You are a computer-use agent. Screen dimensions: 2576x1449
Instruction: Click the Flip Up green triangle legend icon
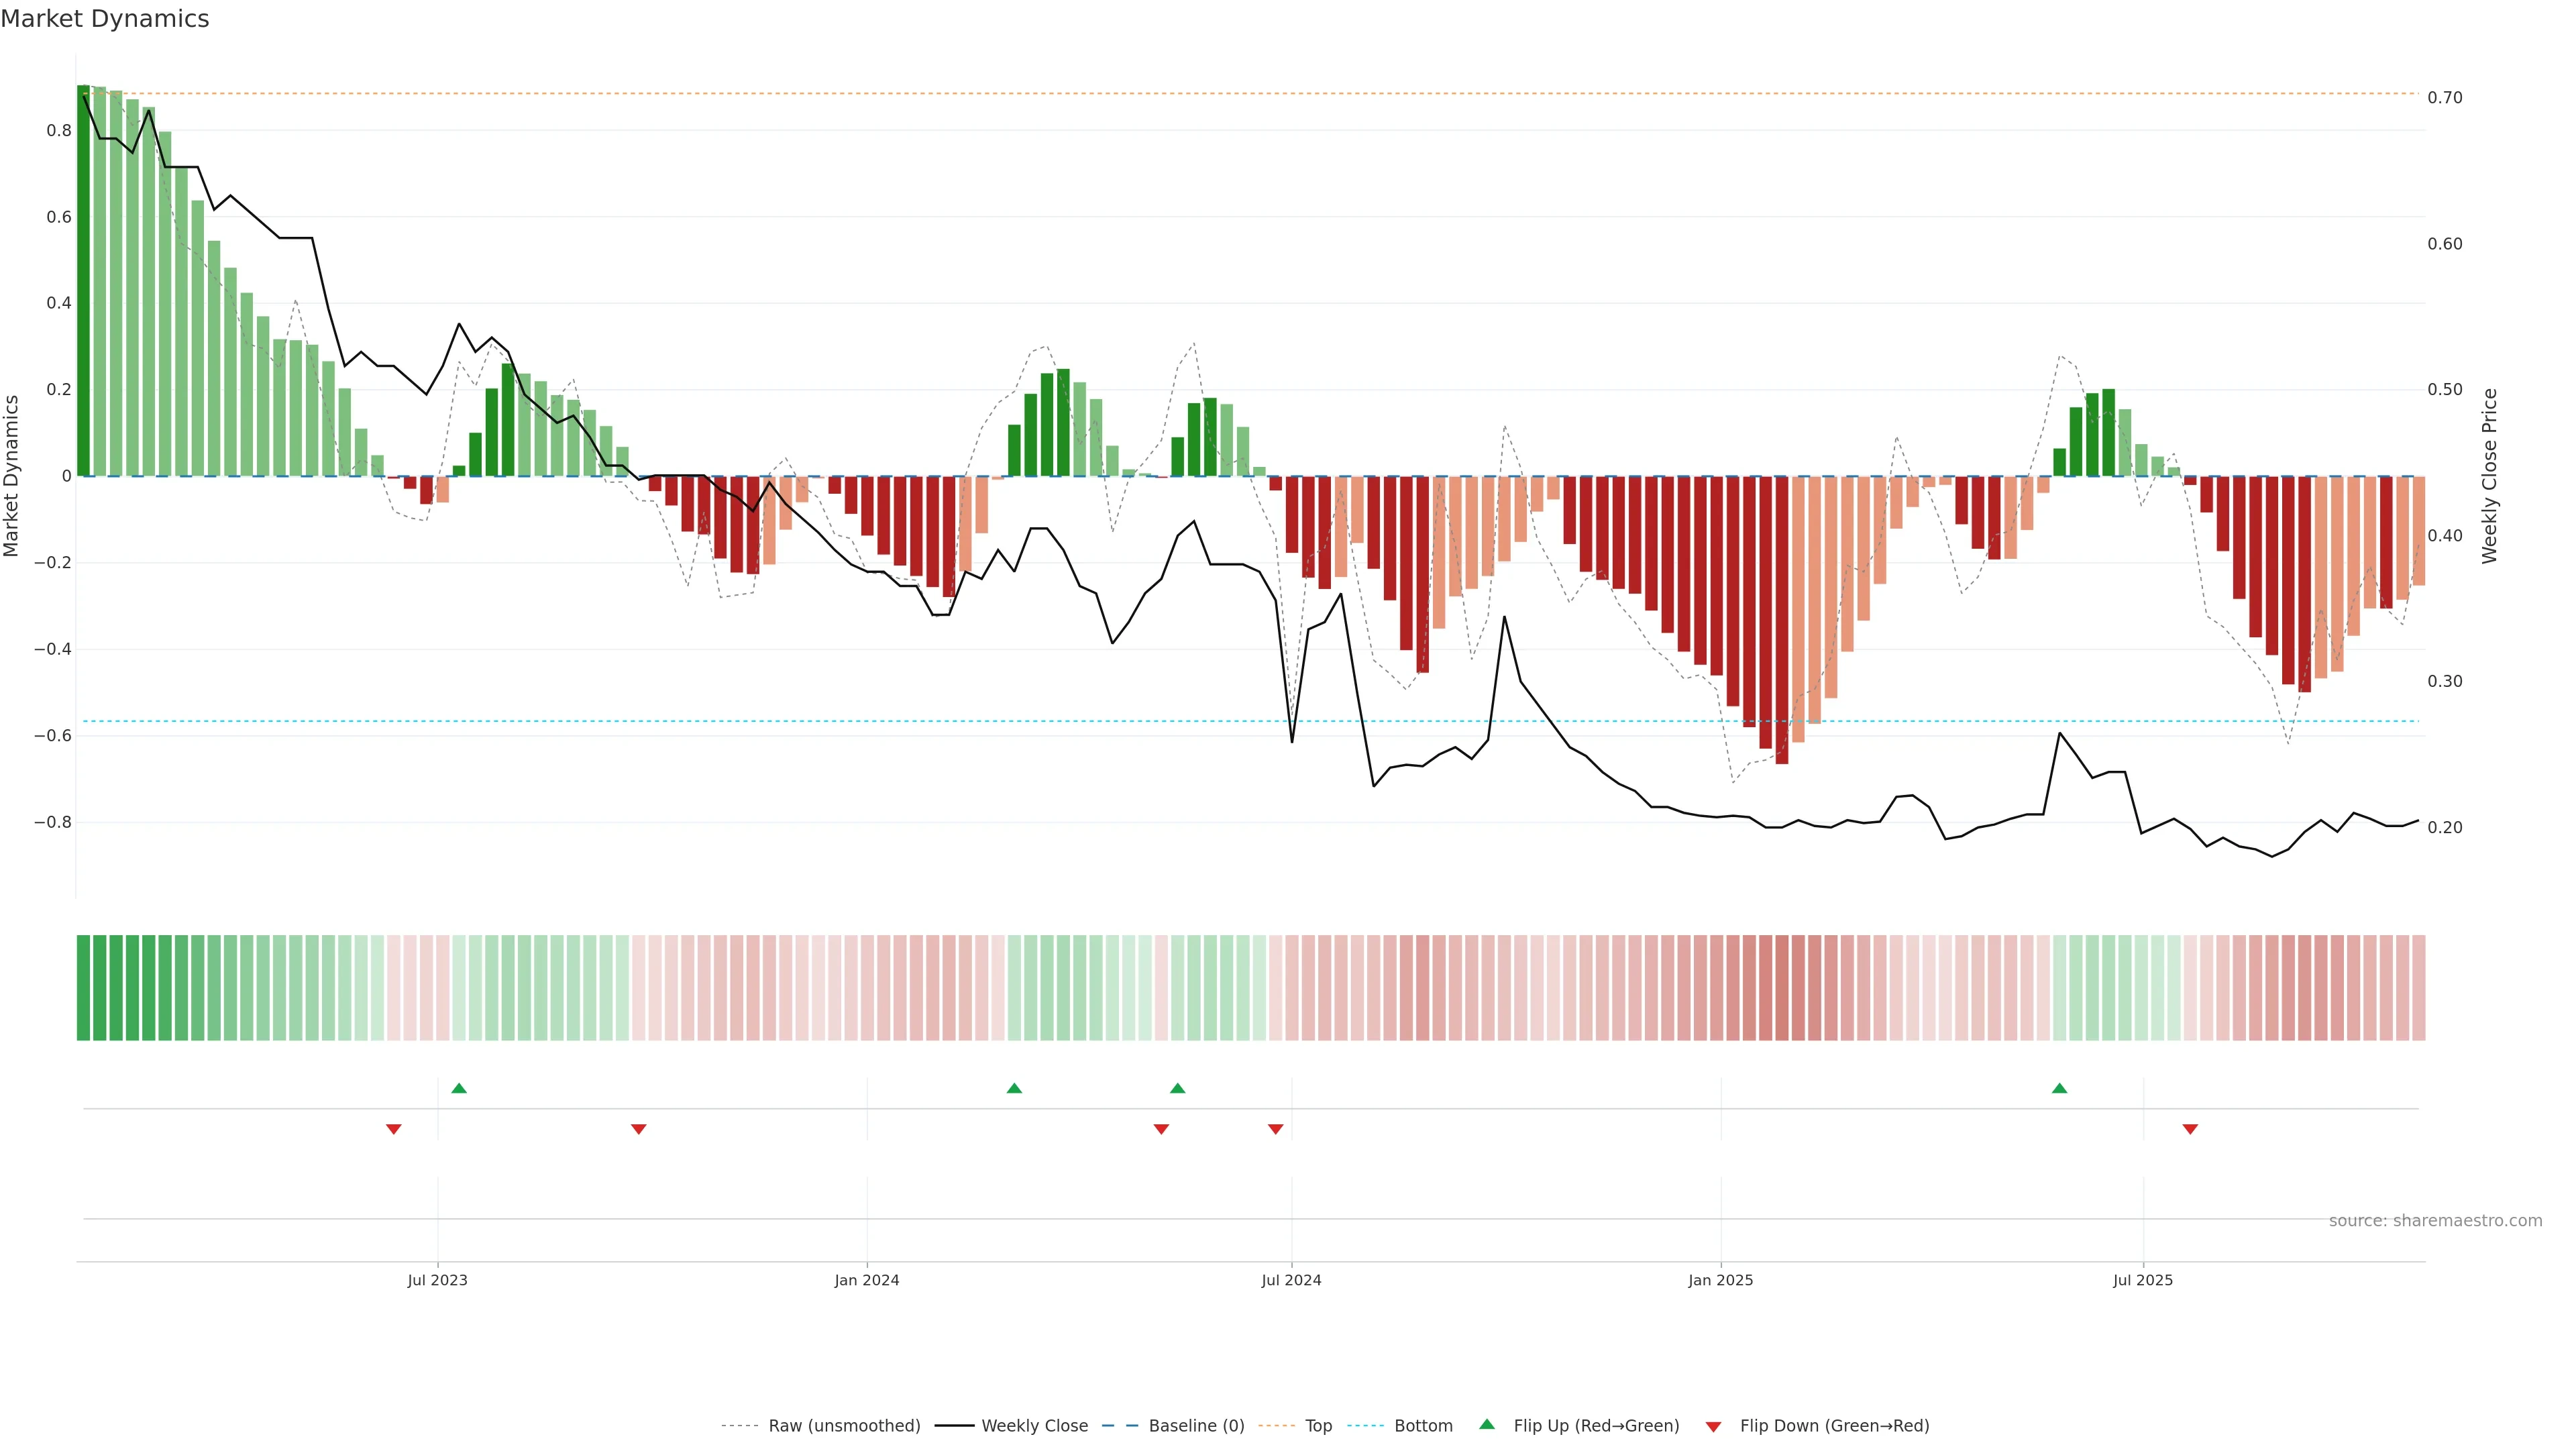[1487, 1424]
